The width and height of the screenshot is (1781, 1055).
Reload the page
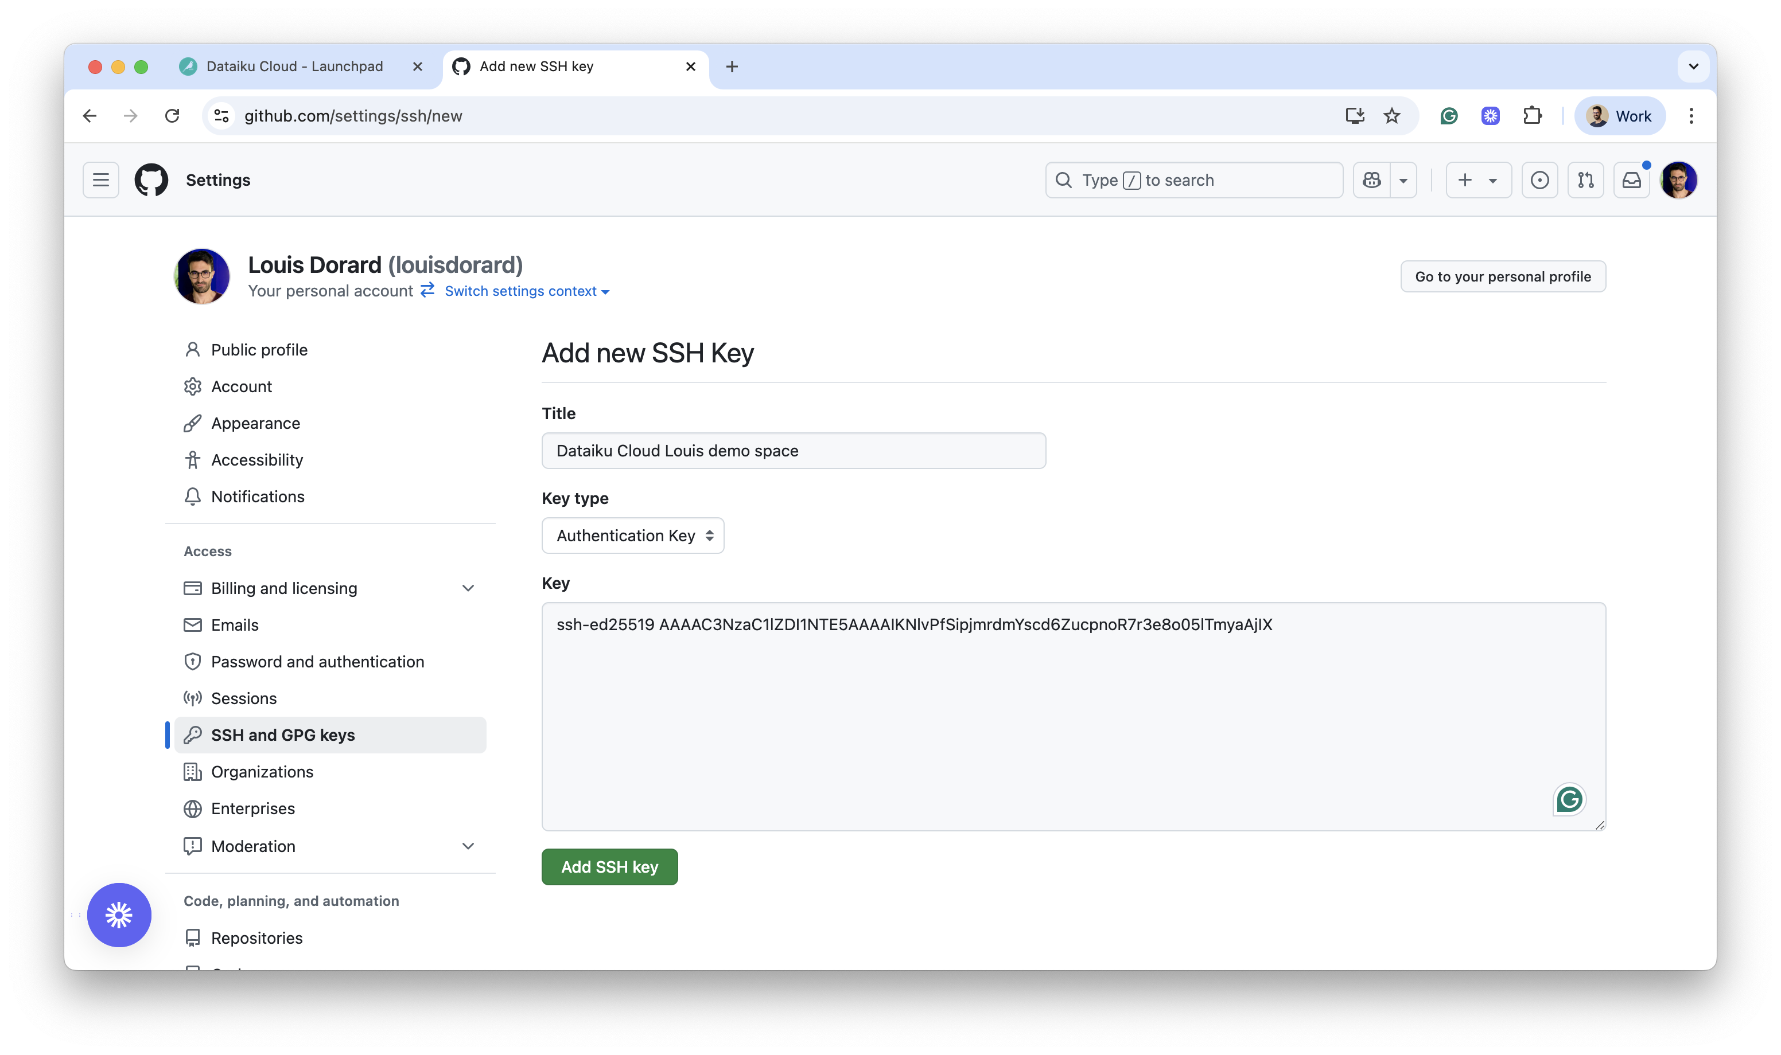tap(172, 116)
